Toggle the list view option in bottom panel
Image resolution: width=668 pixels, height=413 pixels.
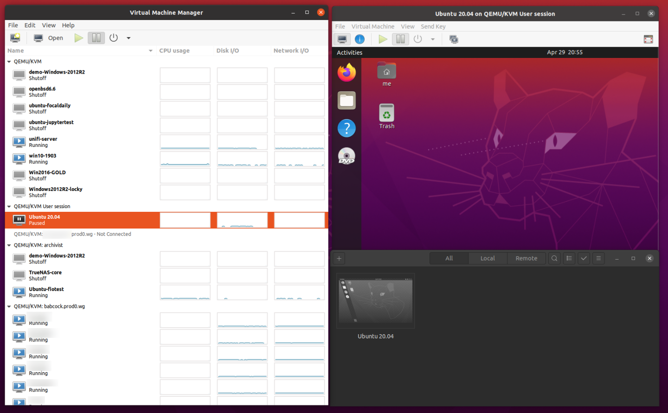point(569,258)
